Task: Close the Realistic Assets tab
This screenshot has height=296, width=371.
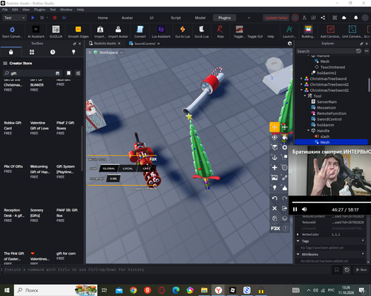Action: (x=119, y=44)
